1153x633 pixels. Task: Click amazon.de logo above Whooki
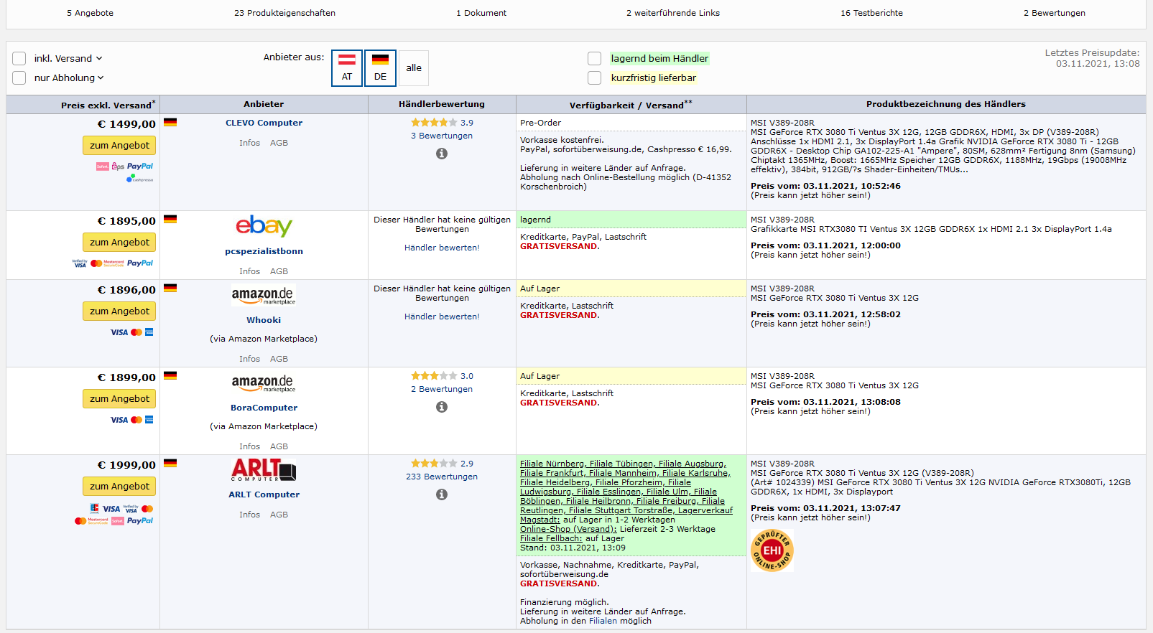pos(264,295)
